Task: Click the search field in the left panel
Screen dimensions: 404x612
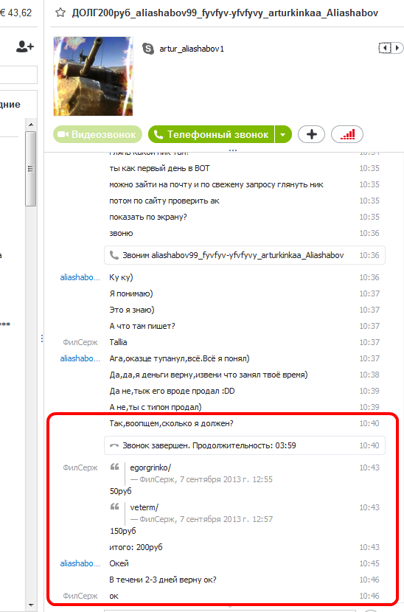Action: pos(18,75)
